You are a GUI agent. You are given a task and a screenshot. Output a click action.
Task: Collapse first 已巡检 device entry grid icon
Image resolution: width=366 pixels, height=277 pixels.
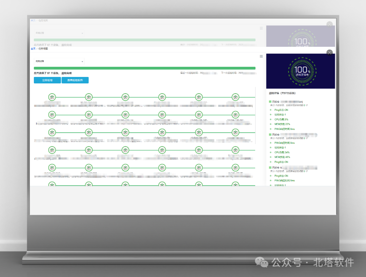click(270, 102)
